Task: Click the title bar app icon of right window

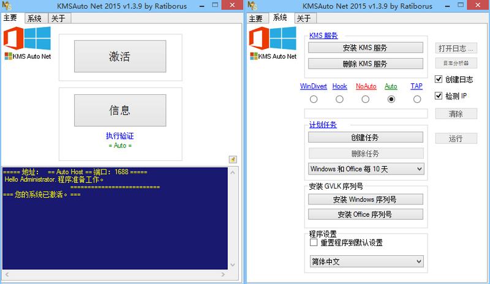Action: point(252,6)
